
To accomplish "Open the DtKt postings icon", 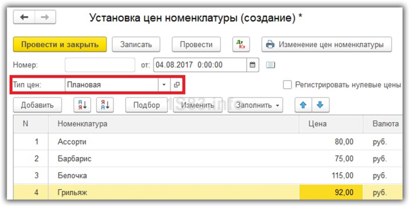I will (241, 45).
